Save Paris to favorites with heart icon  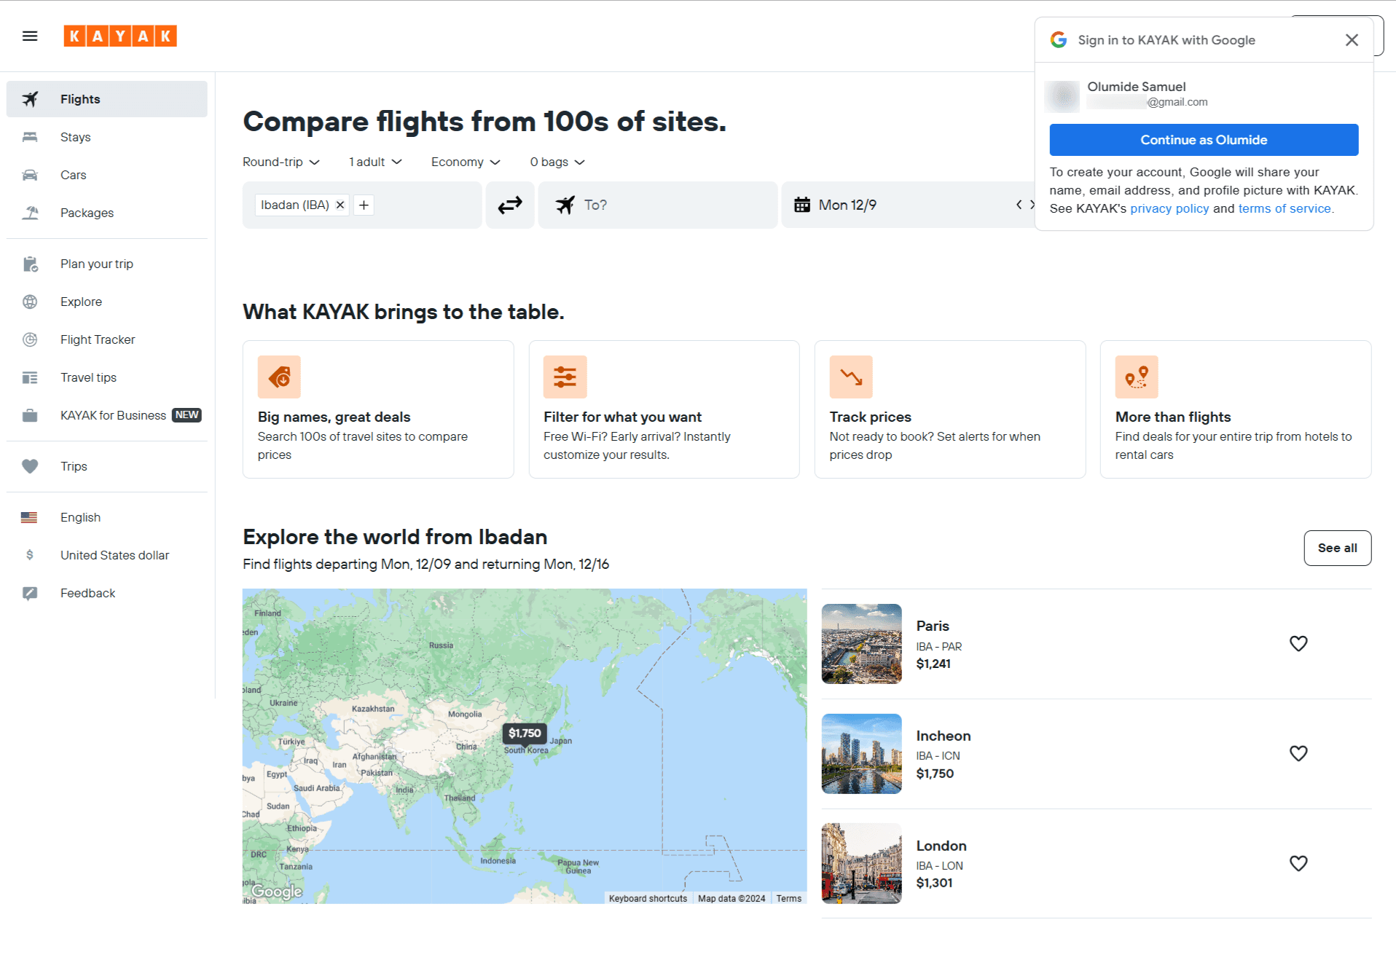click(1298, 643)
